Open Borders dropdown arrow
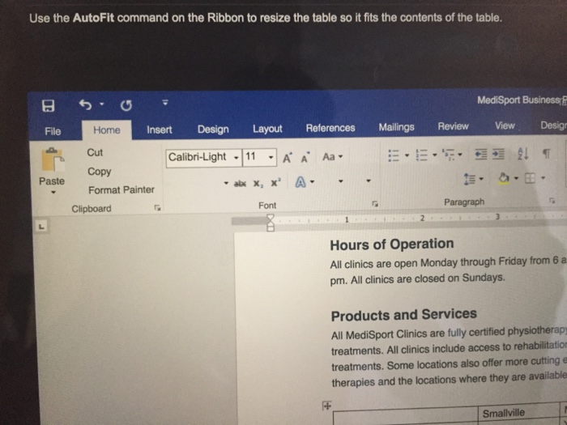 [x=543, y=177]
